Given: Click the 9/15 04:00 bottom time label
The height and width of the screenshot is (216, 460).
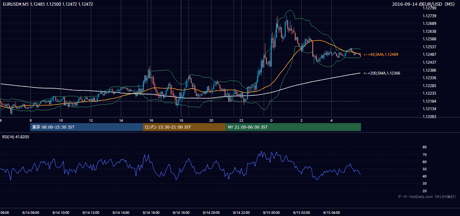Looking at the screenshot, I should [x=332, y=213].
